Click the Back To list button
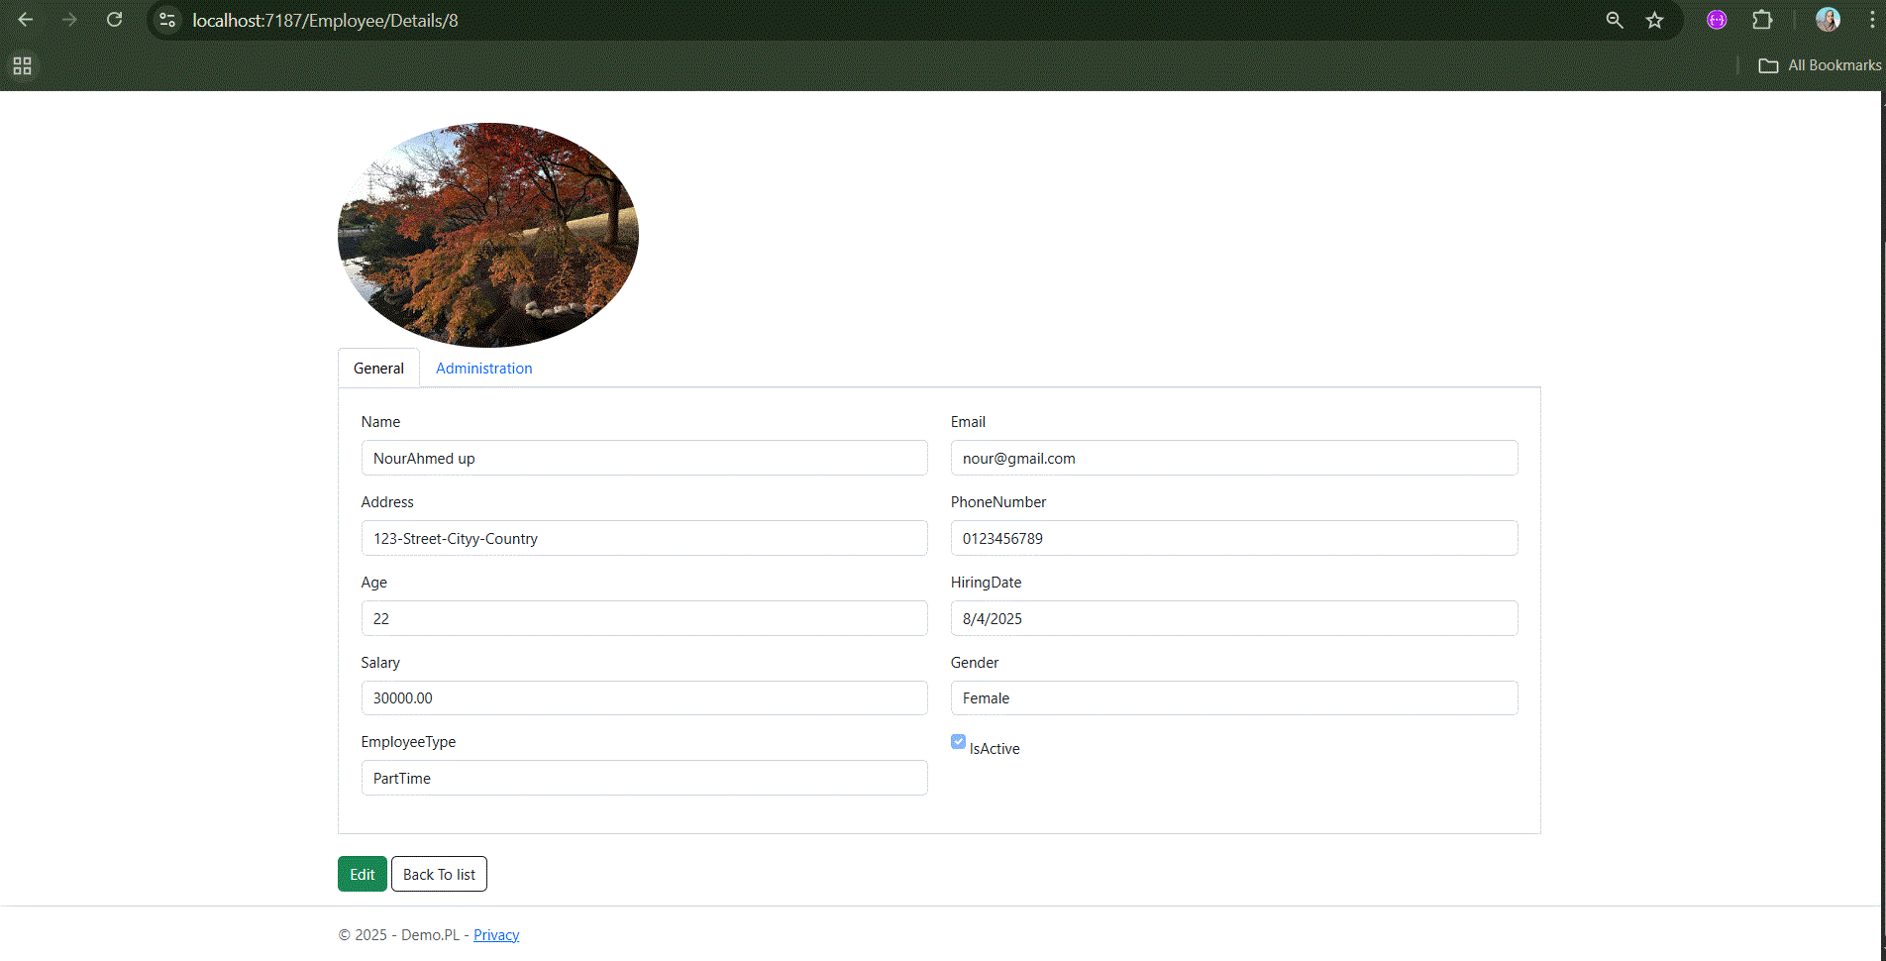The width and height of the screenshot is (1886, 961). [x=439, y=874]
